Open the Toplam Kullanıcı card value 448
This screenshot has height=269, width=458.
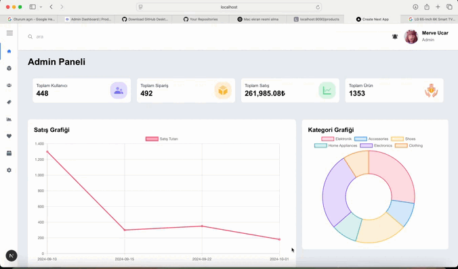[43, 93]
